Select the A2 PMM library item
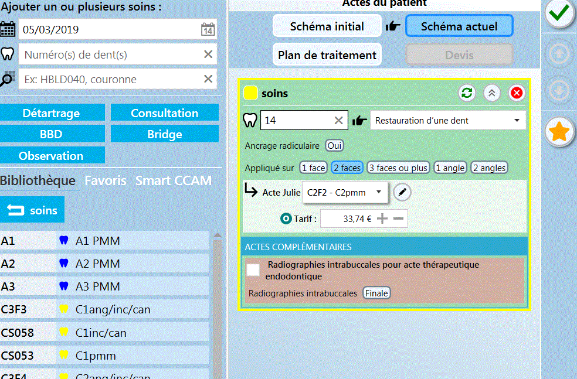Screen dimensions: 577x379 point(97,264)
